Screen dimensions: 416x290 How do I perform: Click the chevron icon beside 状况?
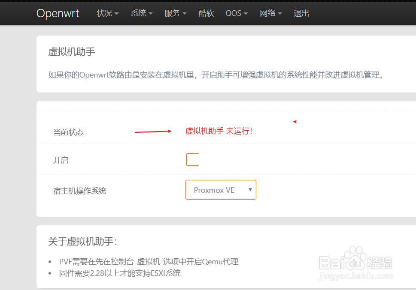(x=116, y=13)
